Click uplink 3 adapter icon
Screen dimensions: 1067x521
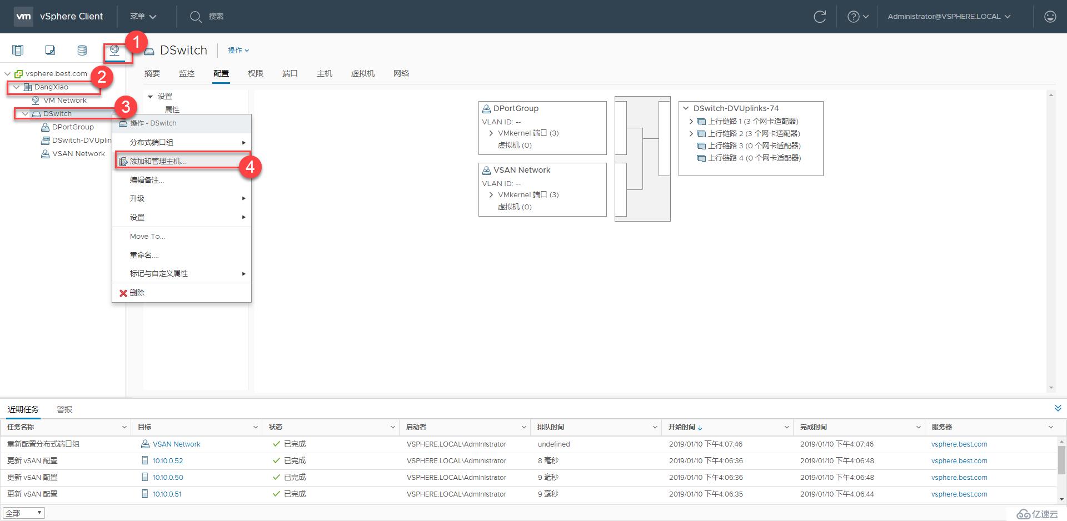coord(701,146)
